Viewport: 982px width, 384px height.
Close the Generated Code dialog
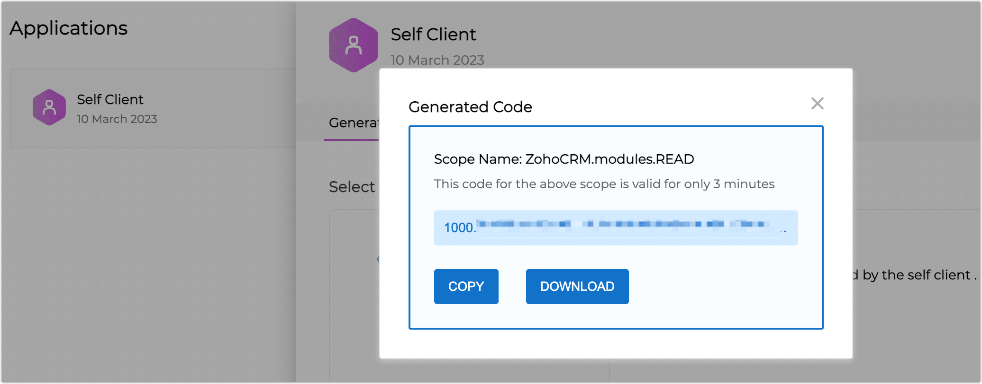pyautogui.click(x=817, y=104)
